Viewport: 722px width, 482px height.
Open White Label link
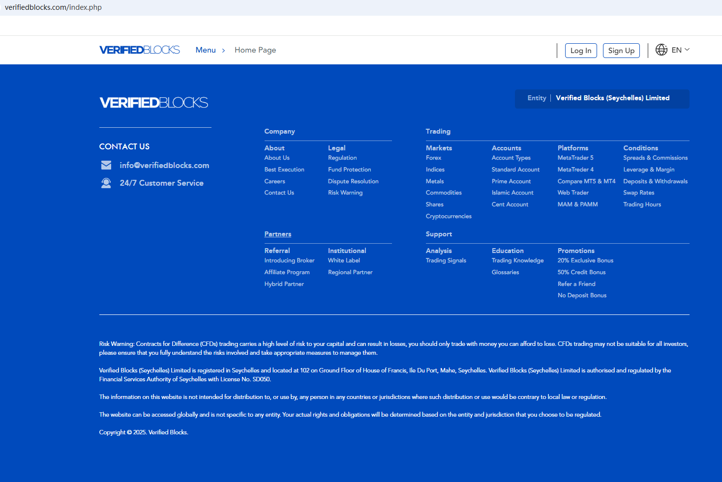pos(344,260)
